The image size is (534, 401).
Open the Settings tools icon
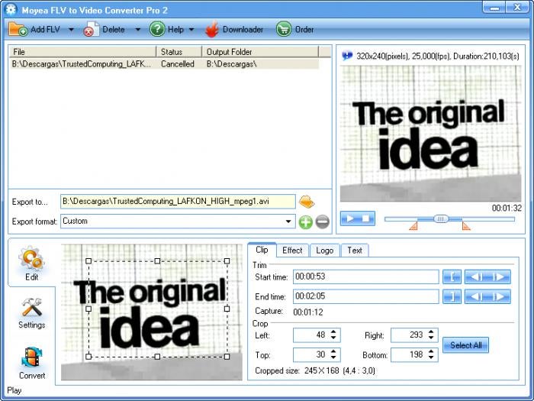32,307
